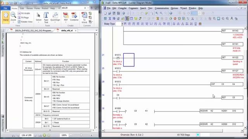Screen dimensions: 248x139
Task: Click the WPLSoft help question mark icon
Action: point(170,14)
